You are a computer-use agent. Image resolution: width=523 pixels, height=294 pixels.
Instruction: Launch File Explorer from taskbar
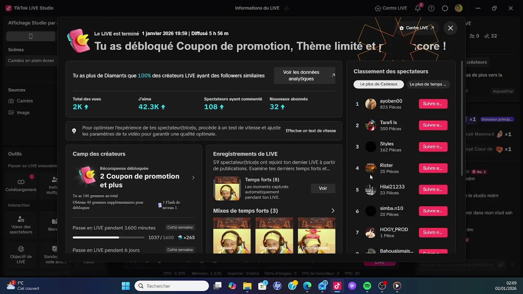tap(247, 286)
